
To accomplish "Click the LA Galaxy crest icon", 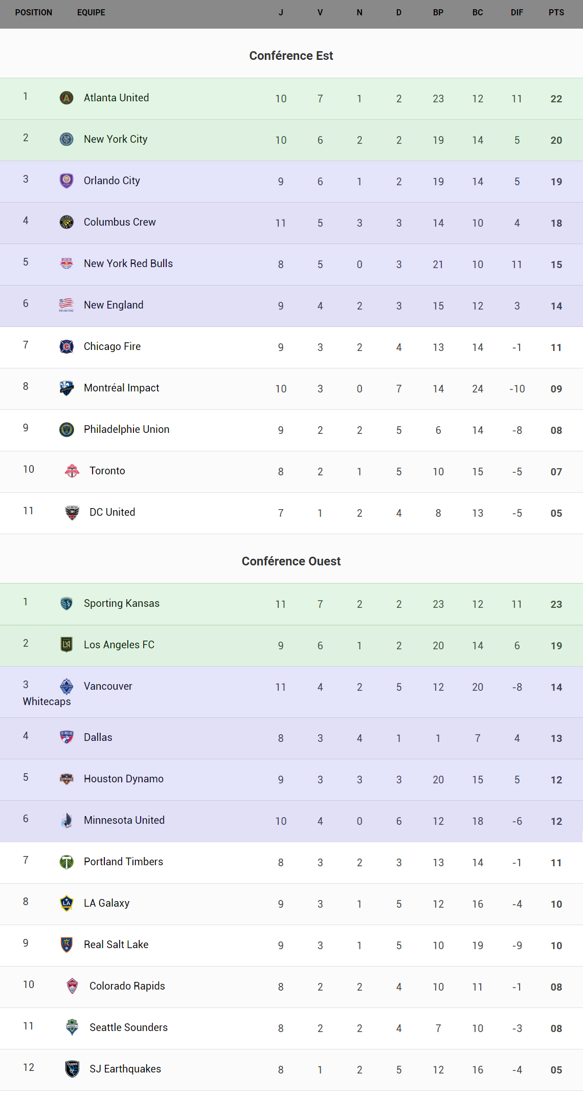I will tap(66, 903).
